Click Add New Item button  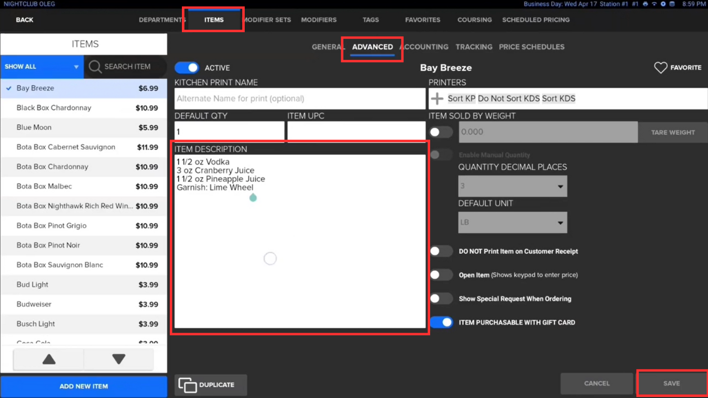83,386
